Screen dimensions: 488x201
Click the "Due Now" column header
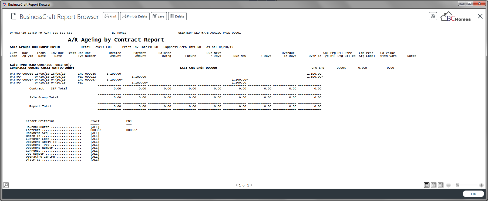pyautogui.click(x=240, y=56)
